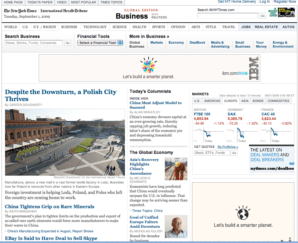Select the STYLE section
The width and height of the screenshot is (298, 243).
pos(211,27)
